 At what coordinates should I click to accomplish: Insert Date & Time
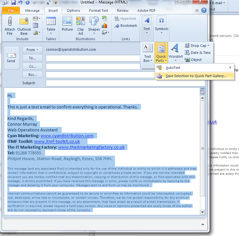coord(198,53)
